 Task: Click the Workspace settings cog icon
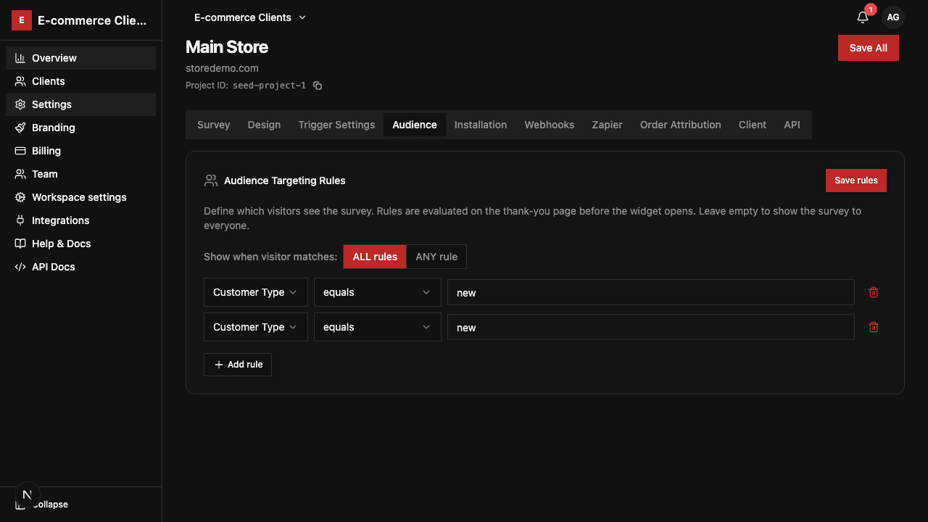pos(20,197)
